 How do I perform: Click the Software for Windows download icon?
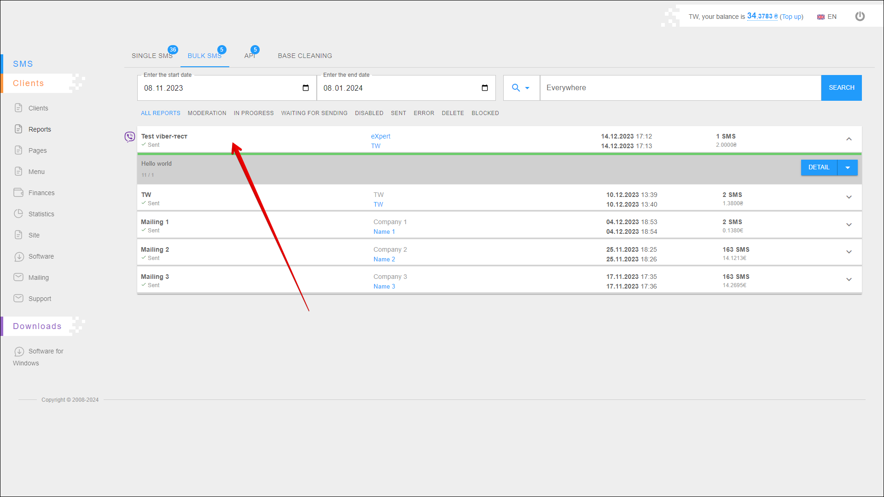(x=19, y=351)
